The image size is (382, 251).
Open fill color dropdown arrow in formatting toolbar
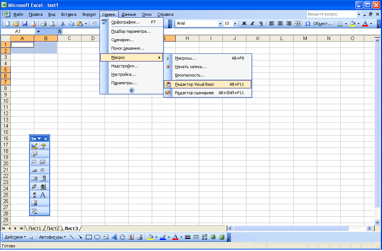point(358,24)
